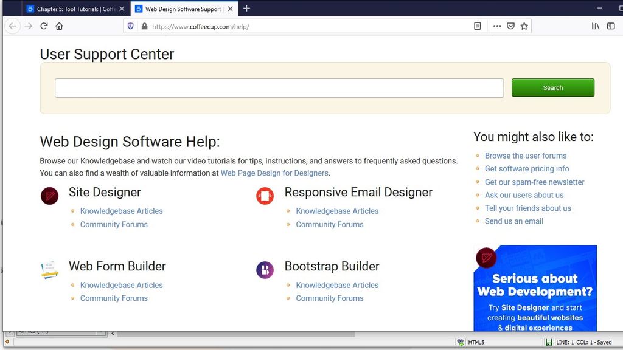Switch to the Chapter 5: Tool Tutorials tab

(x=73, y=9)
